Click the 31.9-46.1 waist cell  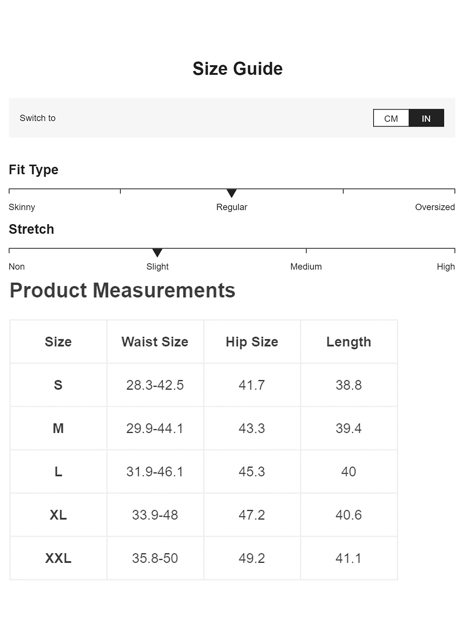pyautogui.click(x=155, y=472)
